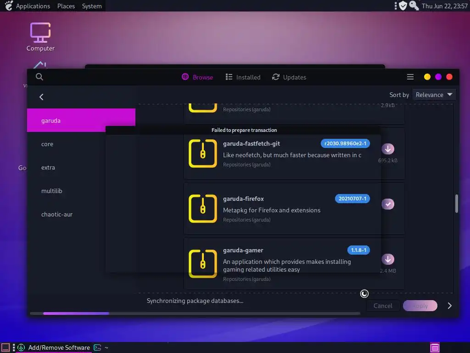Click the garuda-firefox version badge 20210707-1
470x353 pixels.
pyautogui.click(x=352, y=199)
